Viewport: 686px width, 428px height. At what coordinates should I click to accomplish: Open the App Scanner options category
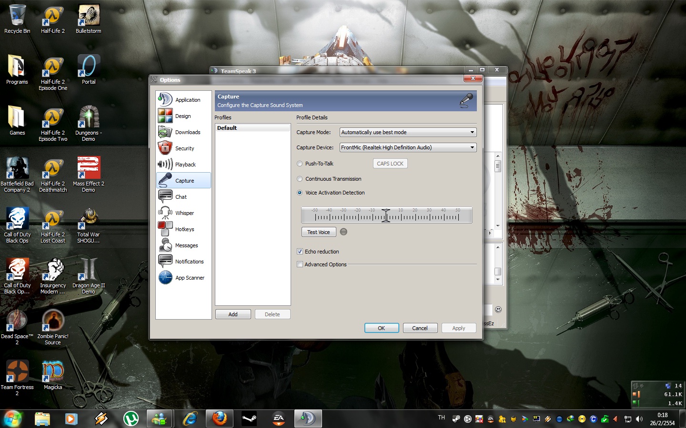coord(183,278)
